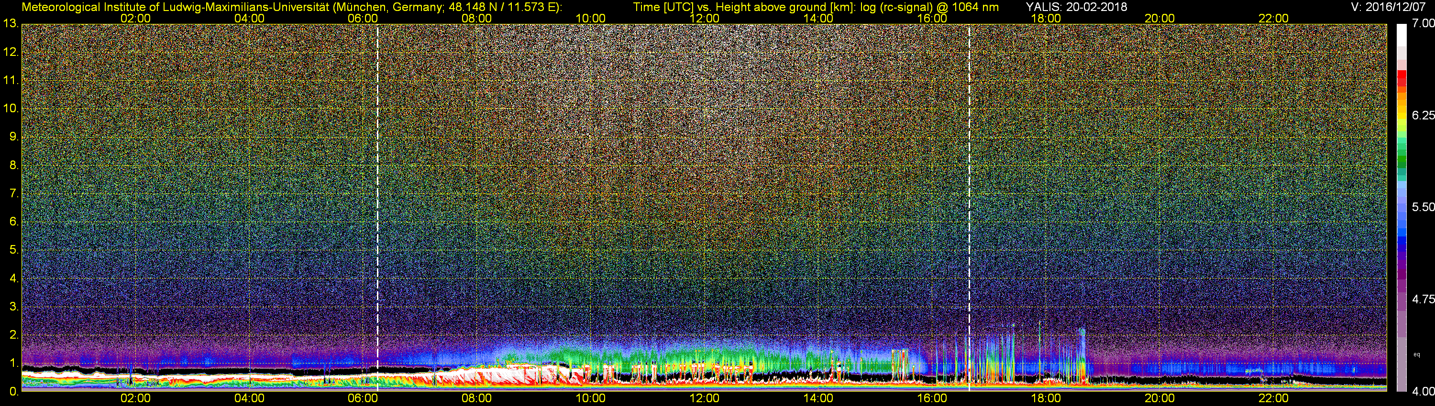Screen dimensions: 1435x406
Task: Click the height axis label '4.'
Action: click(14, 278)
